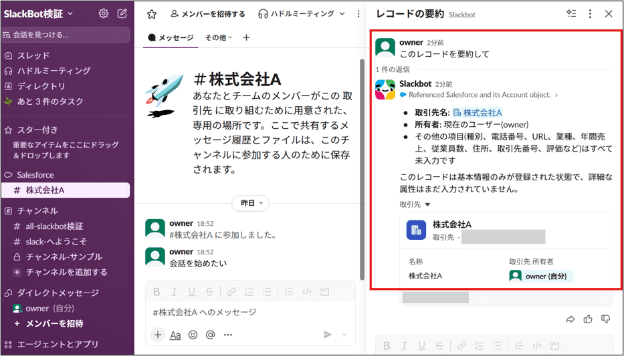Open emoji picker in channel composer
The image size is (624, 356).
[193, 335]
